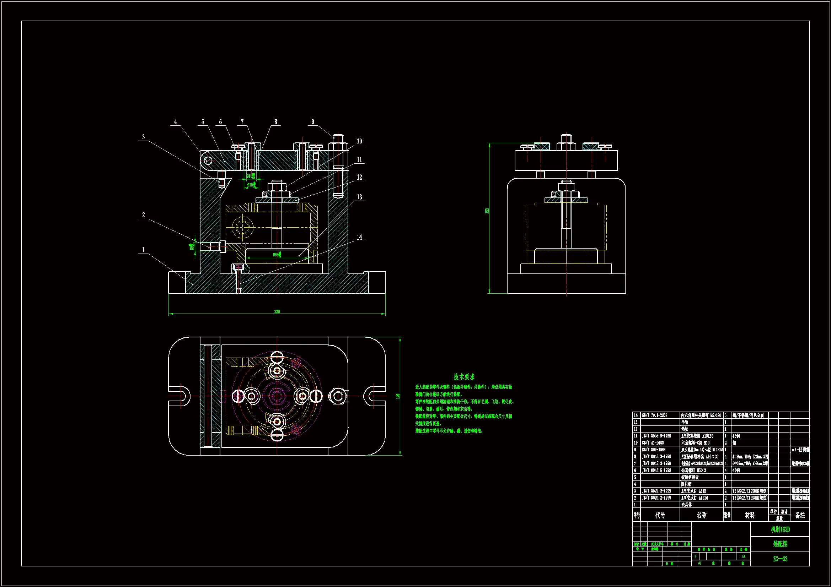Click callout number 12 on front view
Viewport: 831px width, 587px height.
359,177
